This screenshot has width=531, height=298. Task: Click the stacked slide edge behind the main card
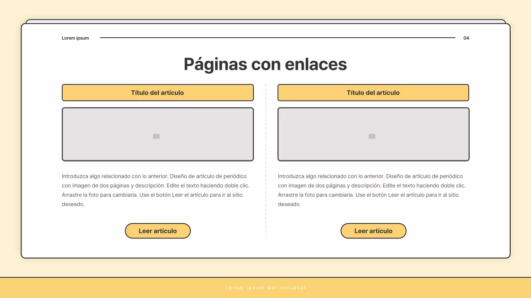[265, 20]
